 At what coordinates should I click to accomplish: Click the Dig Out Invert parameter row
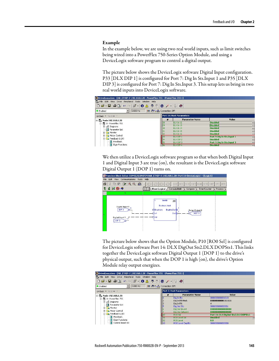click(x=208, y=309)
